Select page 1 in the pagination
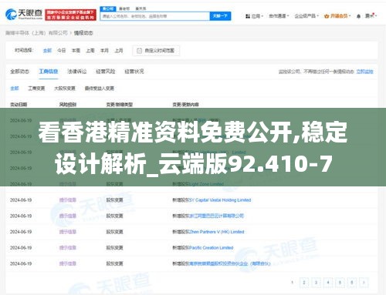386x295 pixels. (292, 283)
